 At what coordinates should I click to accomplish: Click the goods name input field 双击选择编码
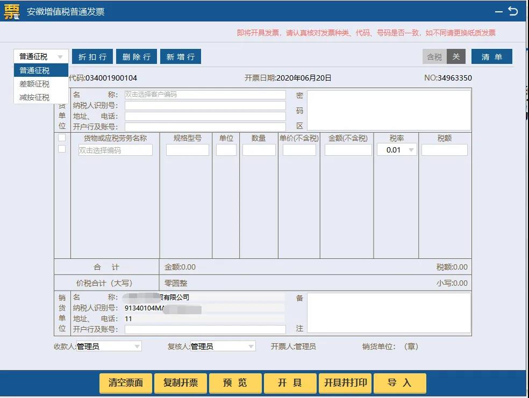(x=115, y=149)
